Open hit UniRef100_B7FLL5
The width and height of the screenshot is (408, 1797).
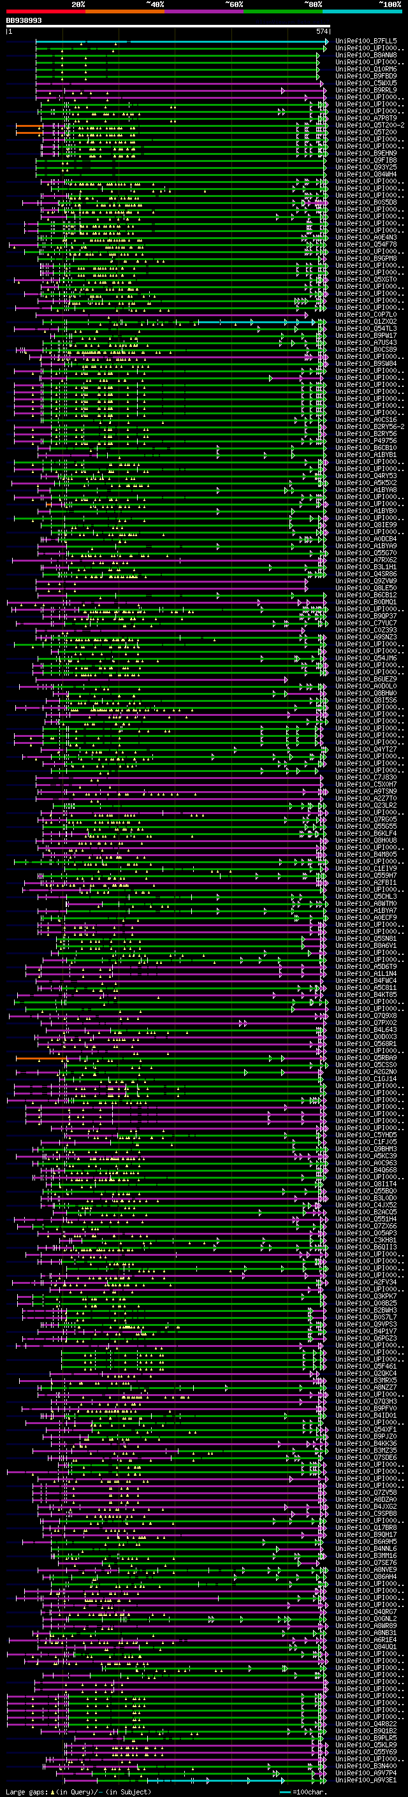[x=366, y=41]
